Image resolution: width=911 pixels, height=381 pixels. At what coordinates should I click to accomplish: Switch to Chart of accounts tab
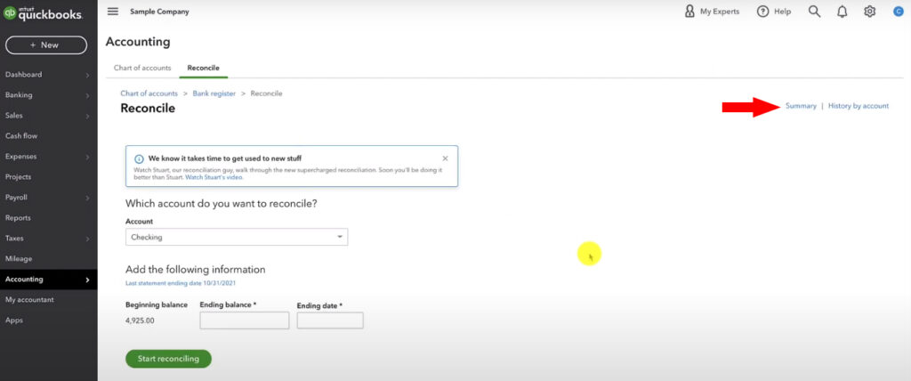[142, 68]
